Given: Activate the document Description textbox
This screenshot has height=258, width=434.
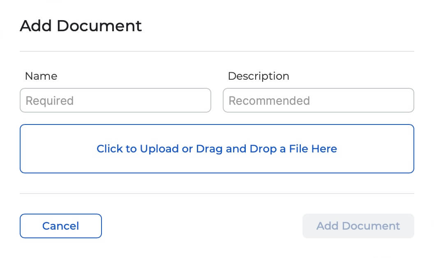Looking at the screenshot, I should tap(318, 100).
